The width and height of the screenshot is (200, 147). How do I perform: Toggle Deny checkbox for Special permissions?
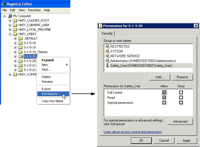click(x=181, y=103)
